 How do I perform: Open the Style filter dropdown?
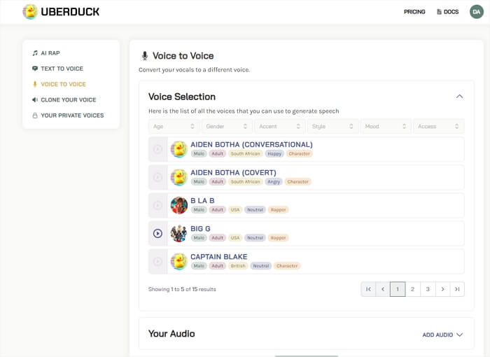pos(332,126)
